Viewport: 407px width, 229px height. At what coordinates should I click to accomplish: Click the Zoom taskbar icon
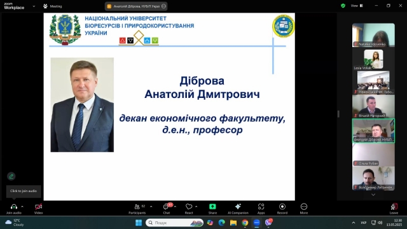click(256, 223)
